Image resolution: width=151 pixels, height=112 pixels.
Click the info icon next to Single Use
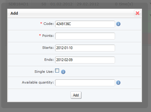(x=63, y=72)
